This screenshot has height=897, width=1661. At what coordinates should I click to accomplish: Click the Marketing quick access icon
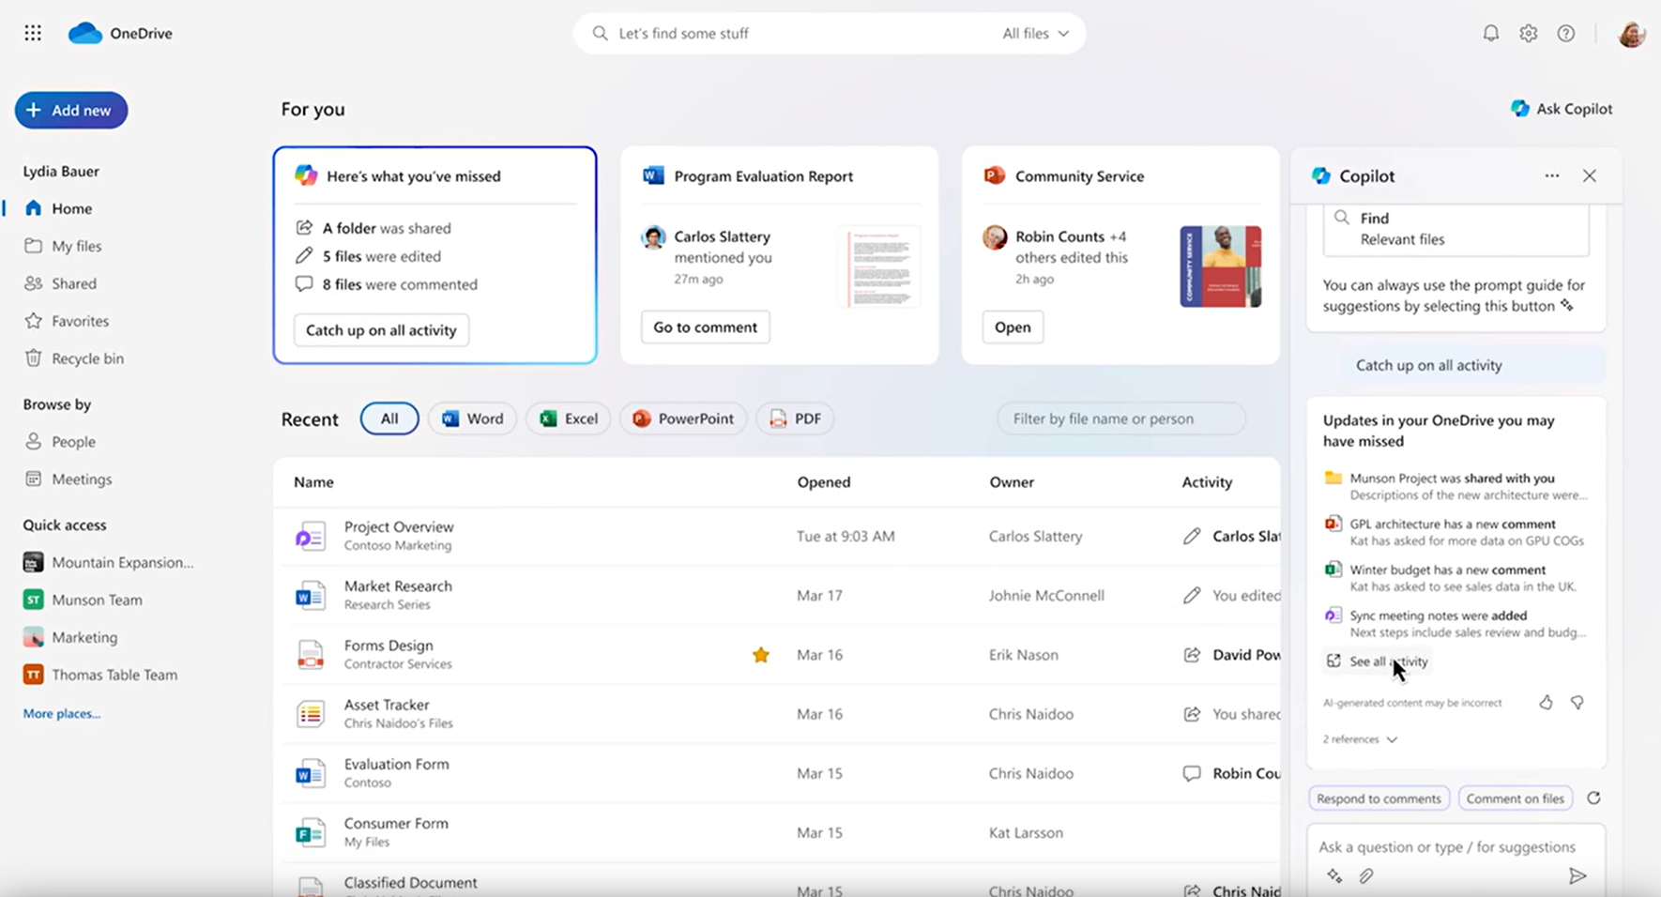33,637
